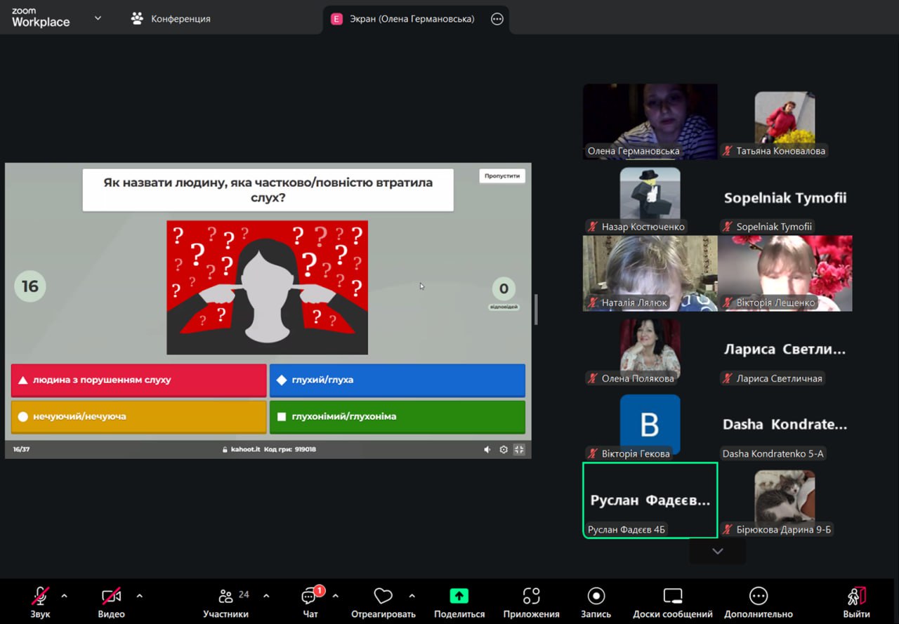Open the Приложения apps icon

tap(531, 597)
